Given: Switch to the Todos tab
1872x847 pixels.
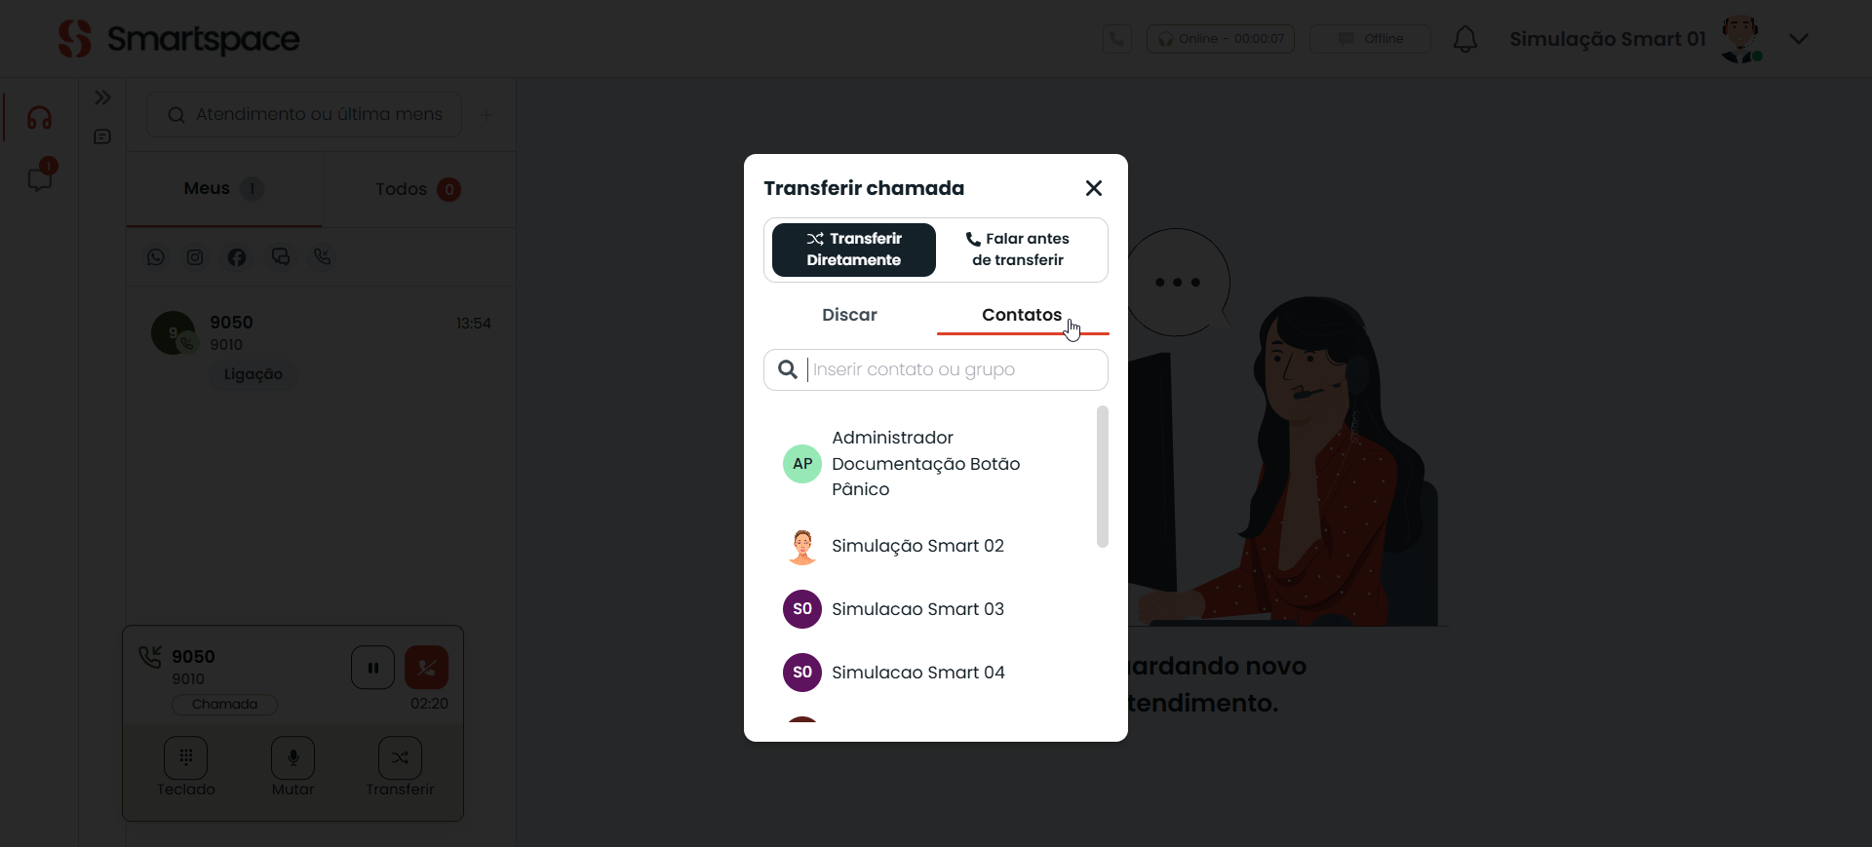Looking at the screenshot, I should pos(418,189).
